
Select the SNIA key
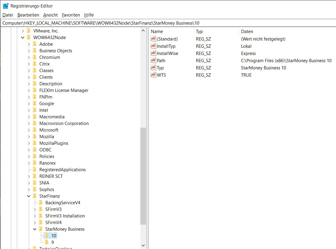[x=44, y=183]
